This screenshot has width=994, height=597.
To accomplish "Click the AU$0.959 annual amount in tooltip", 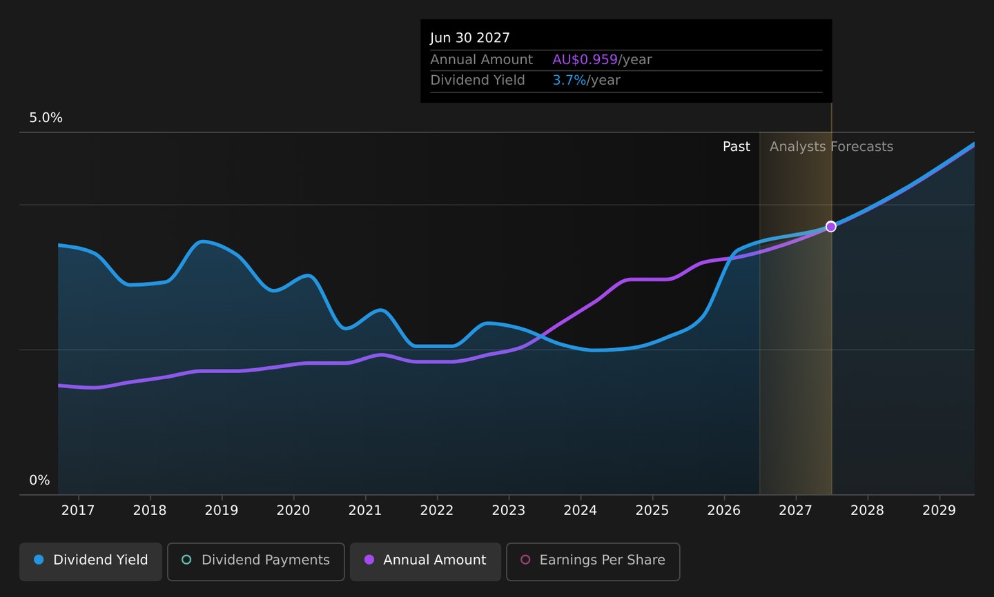I will tap(585, 60).
